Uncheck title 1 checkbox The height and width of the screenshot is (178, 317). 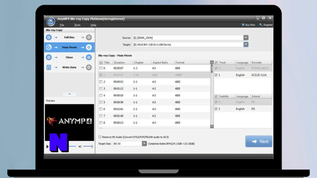pyautogui.click(x=101, y=75)
